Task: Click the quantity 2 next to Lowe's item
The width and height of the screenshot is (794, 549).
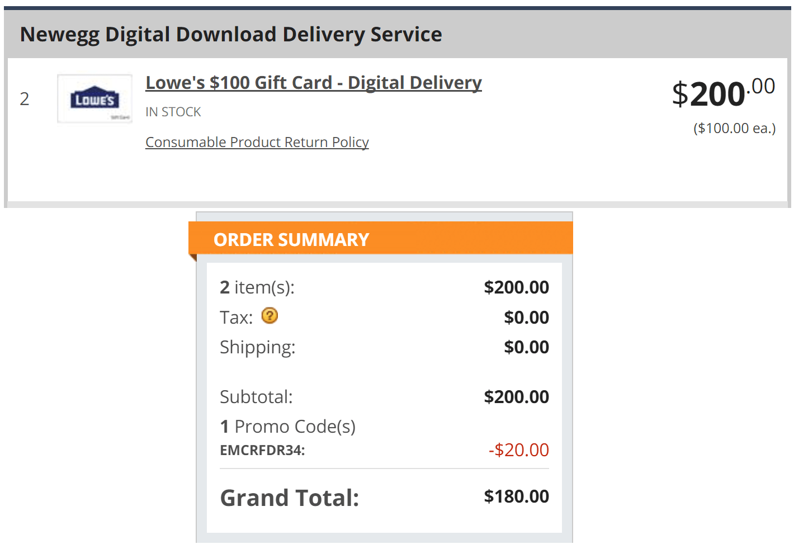Action: point(25,99)
